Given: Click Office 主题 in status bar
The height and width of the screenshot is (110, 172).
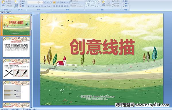Looking at the screenshot, I should pos(15,109).
